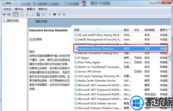Sort by the 名称 column header
173x111 pixels.
(98, 30)
